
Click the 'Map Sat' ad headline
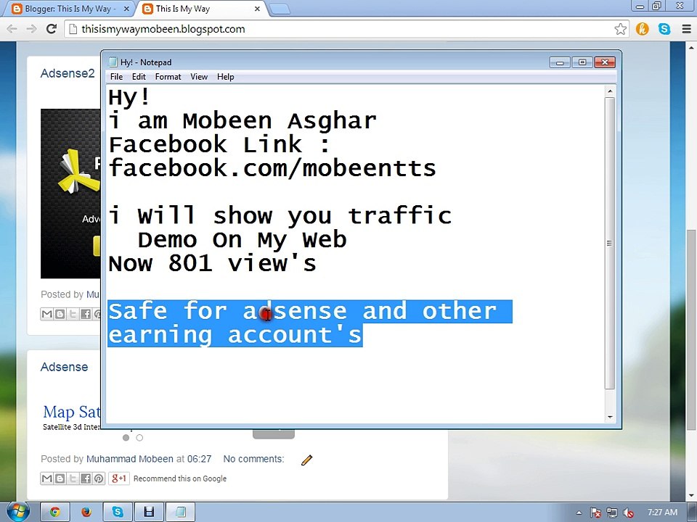click(72, 412)
